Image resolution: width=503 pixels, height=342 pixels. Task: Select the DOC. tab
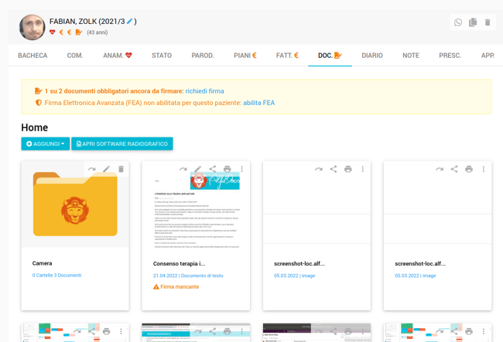point(330,56)
